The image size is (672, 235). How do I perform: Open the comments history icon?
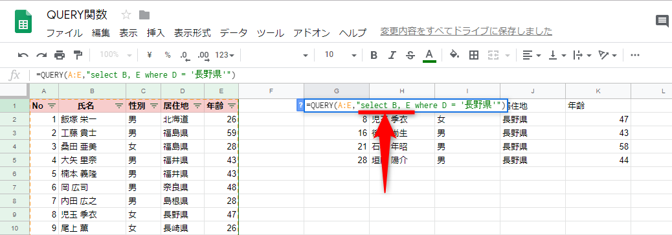(662, 21)
